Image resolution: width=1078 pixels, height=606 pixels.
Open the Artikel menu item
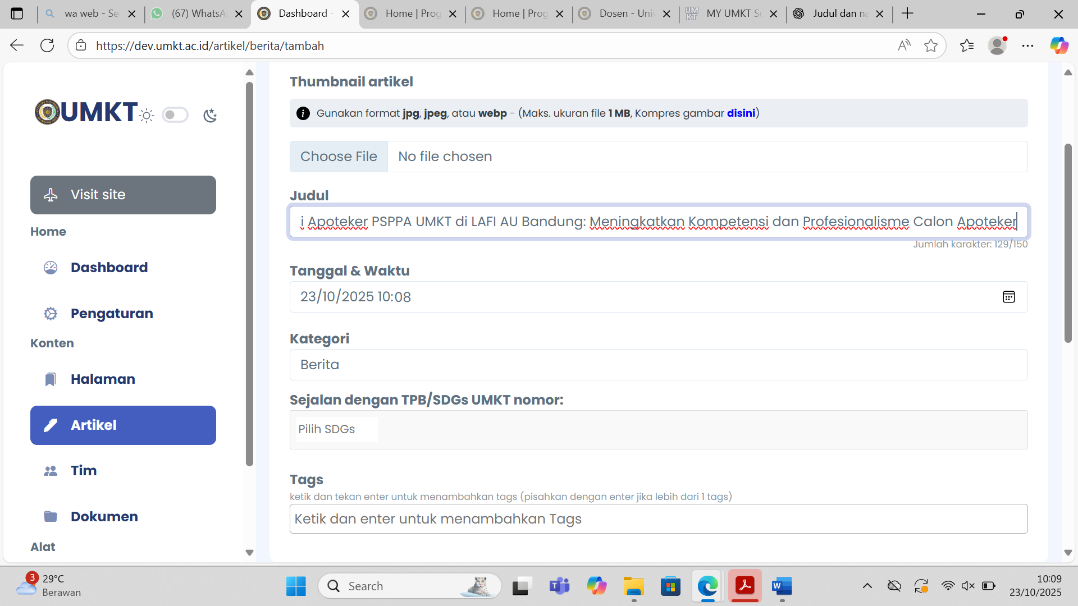point(123,425)
